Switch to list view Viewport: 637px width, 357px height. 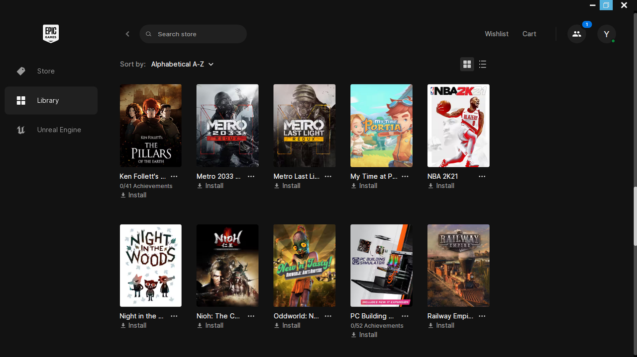click(x=482, y=64)
